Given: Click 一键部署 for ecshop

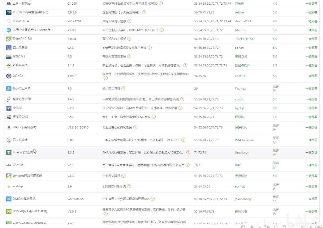Looking at the screenshot, I should click(311, 186).
